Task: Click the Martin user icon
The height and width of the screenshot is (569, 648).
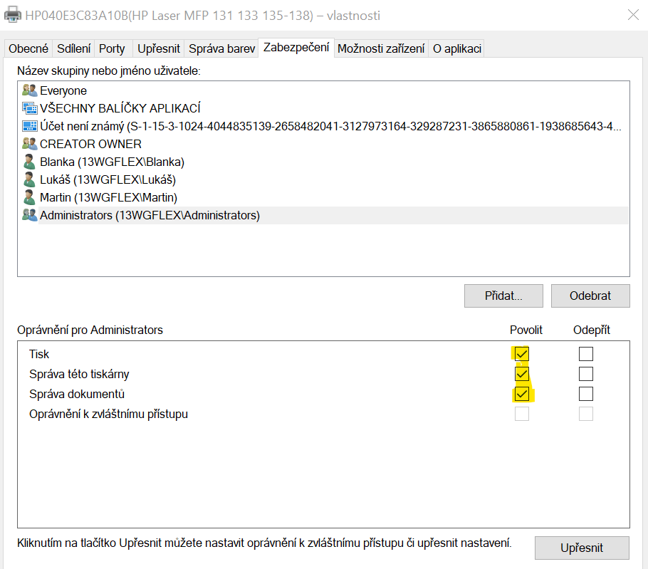Action: click(29, 197)
